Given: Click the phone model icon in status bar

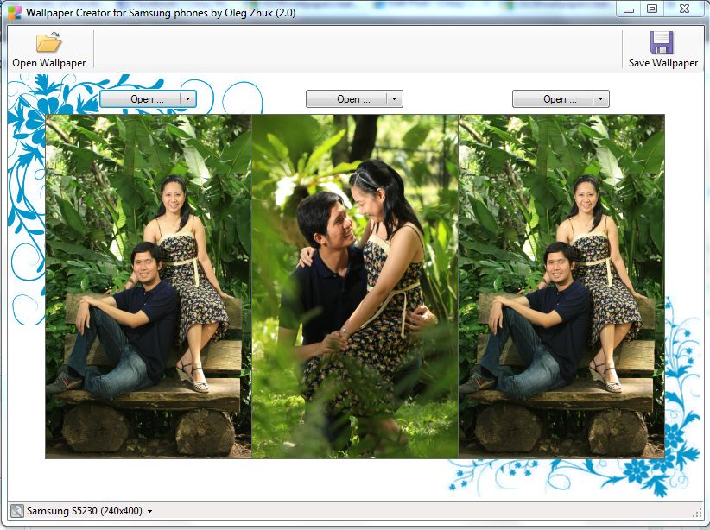Looking at the screenshot, I should [16, 511].
